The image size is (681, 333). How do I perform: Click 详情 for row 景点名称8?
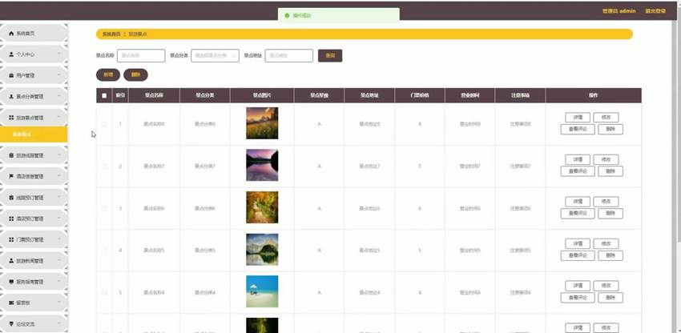(578, 117)
